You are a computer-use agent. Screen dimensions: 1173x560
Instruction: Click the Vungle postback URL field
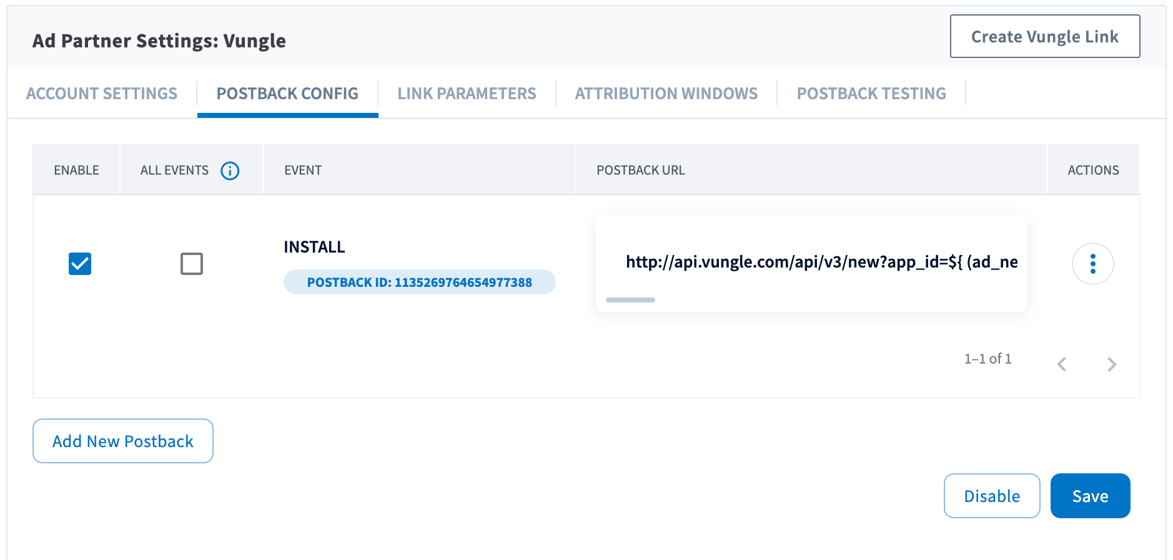pos(811,263)
